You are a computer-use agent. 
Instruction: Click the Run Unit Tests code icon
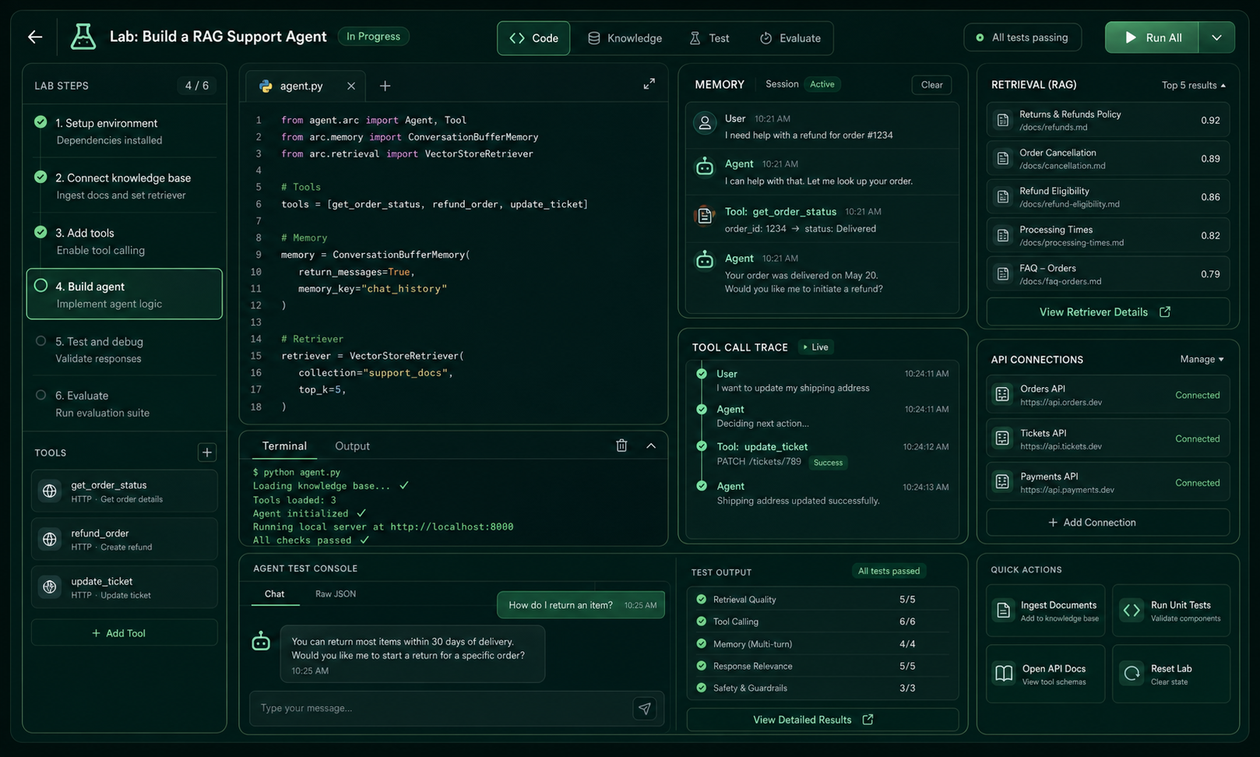tap(1132, 611)
